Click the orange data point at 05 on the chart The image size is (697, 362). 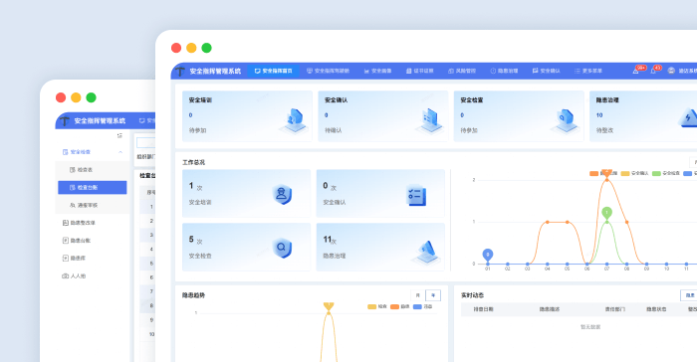[568, 222]
